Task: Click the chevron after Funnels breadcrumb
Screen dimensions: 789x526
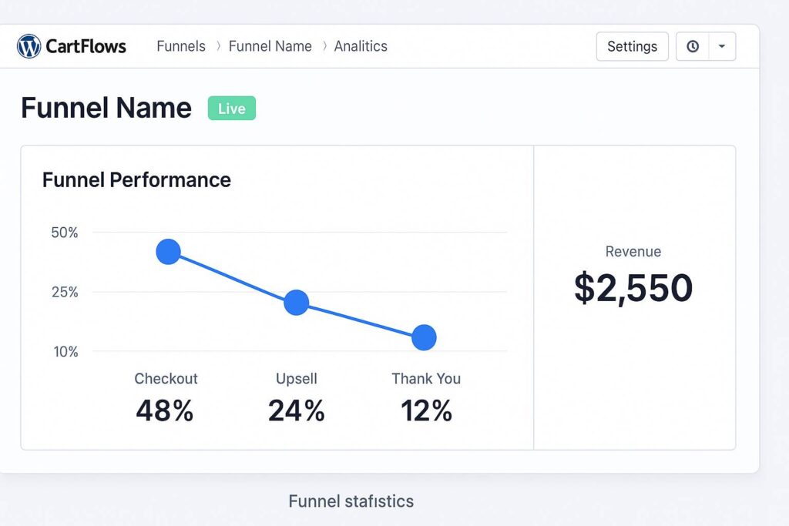Action: [x=218, y=46]
